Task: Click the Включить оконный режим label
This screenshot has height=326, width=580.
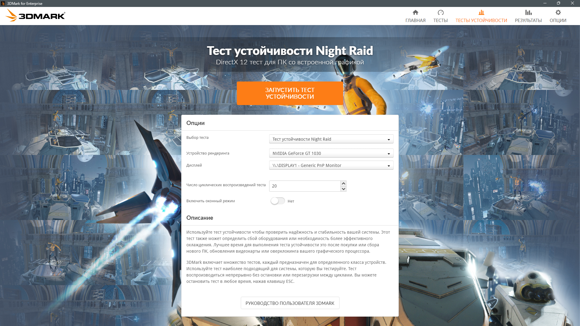Action: pos(211,201)
